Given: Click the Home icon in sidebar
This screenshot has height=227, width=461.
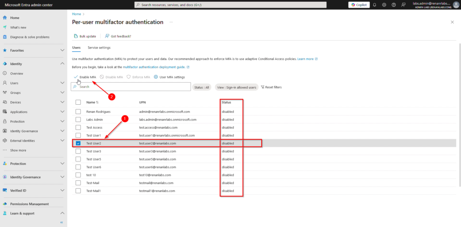Looking at the screenshot, I should [x=5, y=18].
